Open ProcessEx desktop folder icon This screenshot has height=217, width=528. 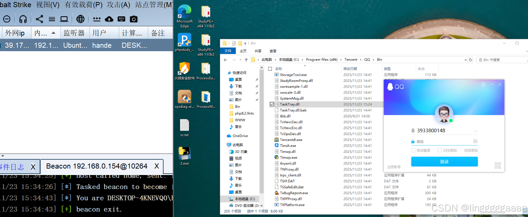(x=206, y=71)
